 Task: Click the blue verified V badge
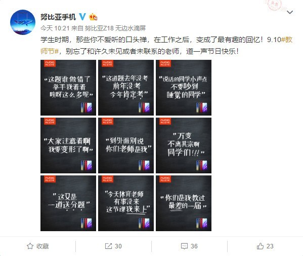(82, 17)
